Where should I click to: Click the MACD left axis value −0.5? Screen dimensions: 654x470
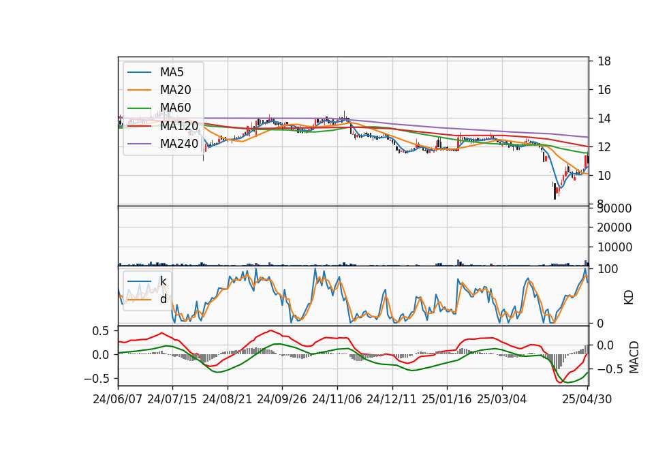tap(96, 379)
